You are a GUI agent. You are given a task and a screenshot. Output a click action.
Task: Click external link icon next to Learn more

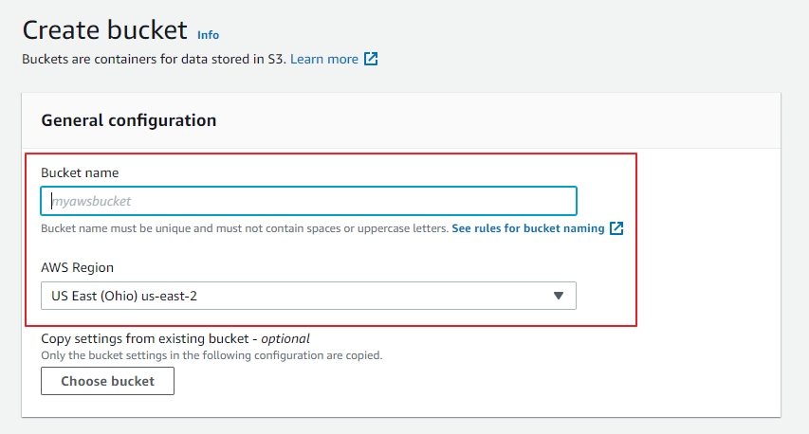[371, 59]
